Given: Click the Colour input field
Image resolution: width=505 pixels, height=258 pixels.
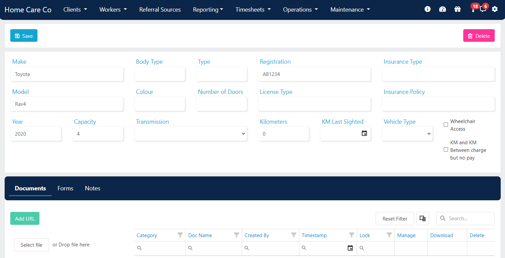Looking at the screenshot, I should tap(160, 104).
